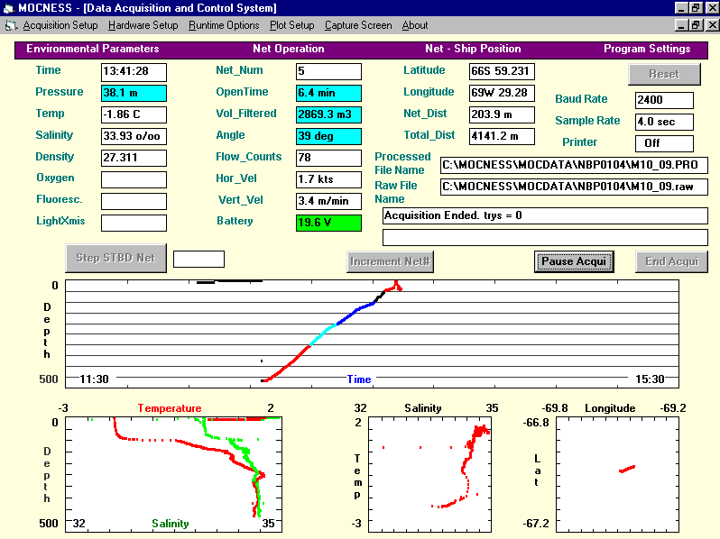Image resolution: width=720 pixels, height=539 pixels.
Task: Click the Time field showing 13:41:28
Action: click(x=134, y=71)
